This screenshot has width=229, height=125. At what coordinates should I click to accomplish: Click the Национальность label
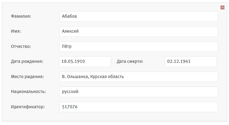click(x=28, y=92)
